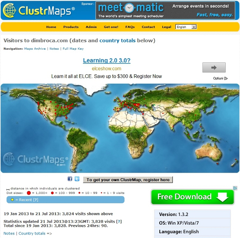240x238 pixels.
Task: Follow the country totals heading link
Action: (x=117, y=41)
